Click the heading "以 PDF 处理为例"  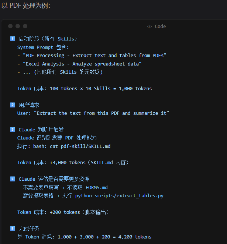[x=26, y=6]
